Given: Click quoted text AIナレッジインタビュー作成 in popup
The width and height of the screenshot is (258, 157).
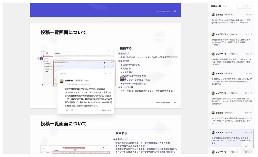Looking at the screenshot, I should pos(78,85).
